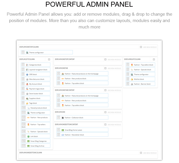179x163 pixels.
Task: Select Fashion - Specials block in right column
Action: 140,70
